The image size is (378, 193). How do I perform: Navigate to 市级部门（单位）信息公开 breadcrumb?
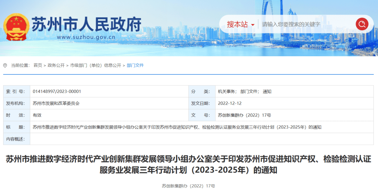95,65
